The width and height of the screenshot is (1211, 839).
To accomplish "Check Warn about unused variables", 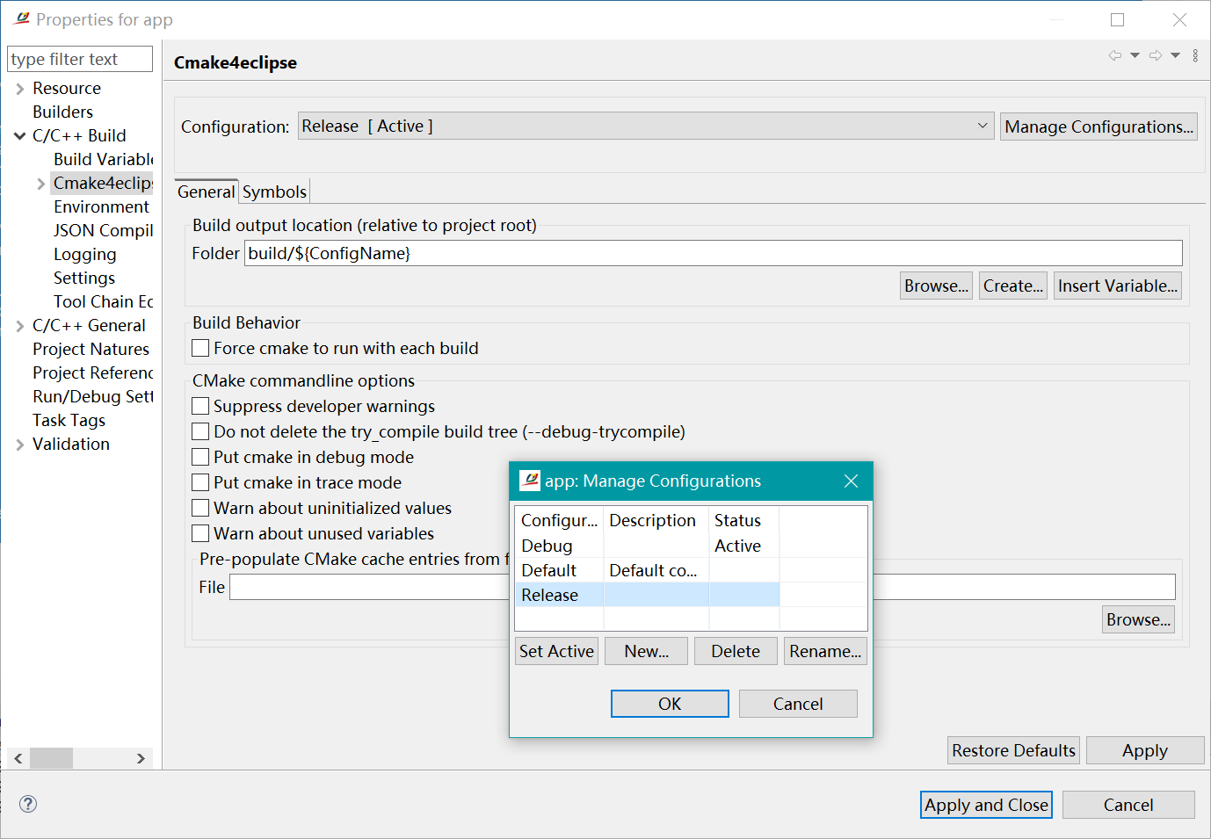I will pyautogui.click(x=200, y=533).
